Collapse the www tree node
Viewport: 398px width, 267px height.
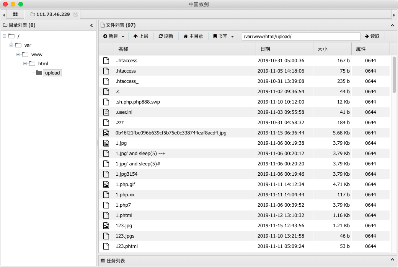(18, 55)
